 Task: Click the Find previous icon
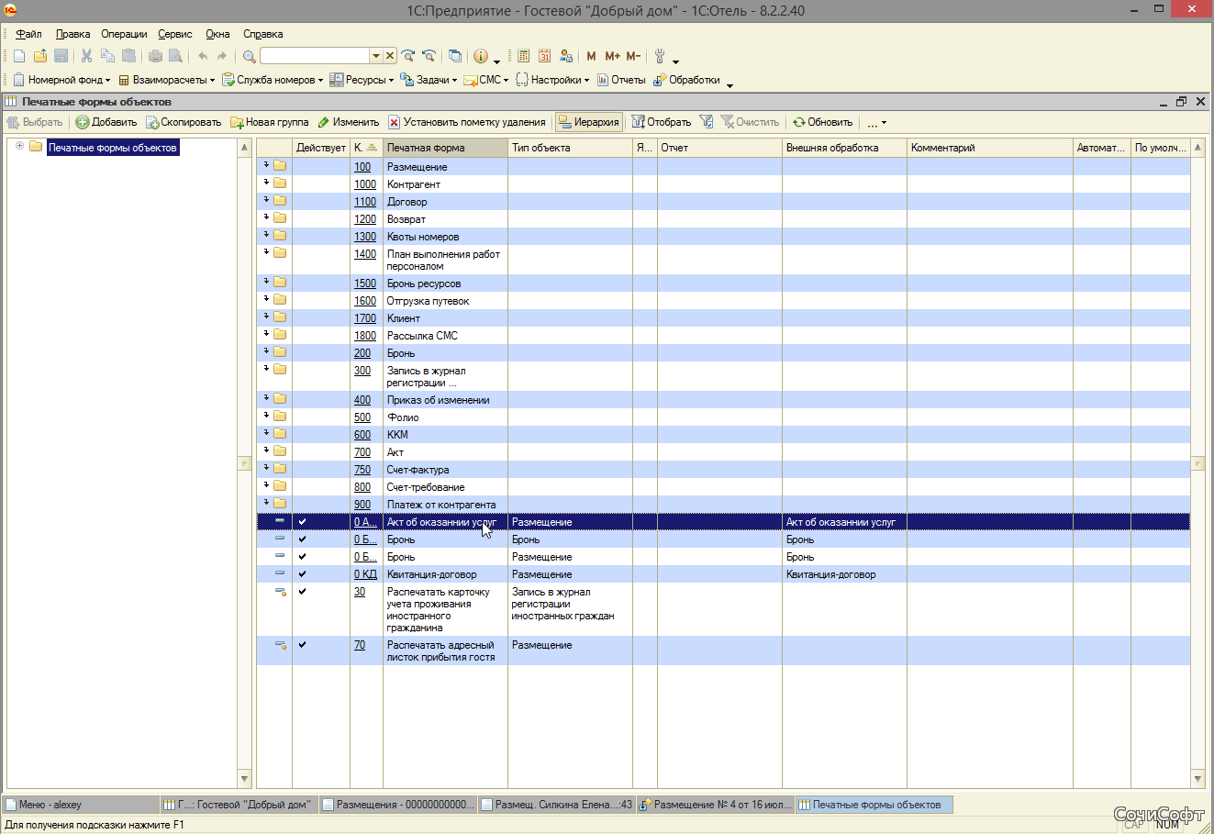[x=429, y=56]
